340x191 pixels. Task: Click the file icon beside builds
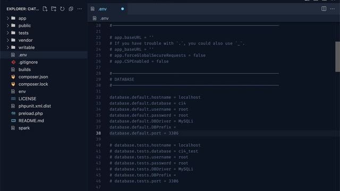pyautogui.click(x=13, y=70)
